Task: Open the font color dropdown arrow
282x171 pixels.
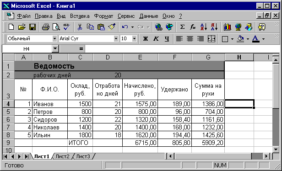Action: [x=264, y=39]
